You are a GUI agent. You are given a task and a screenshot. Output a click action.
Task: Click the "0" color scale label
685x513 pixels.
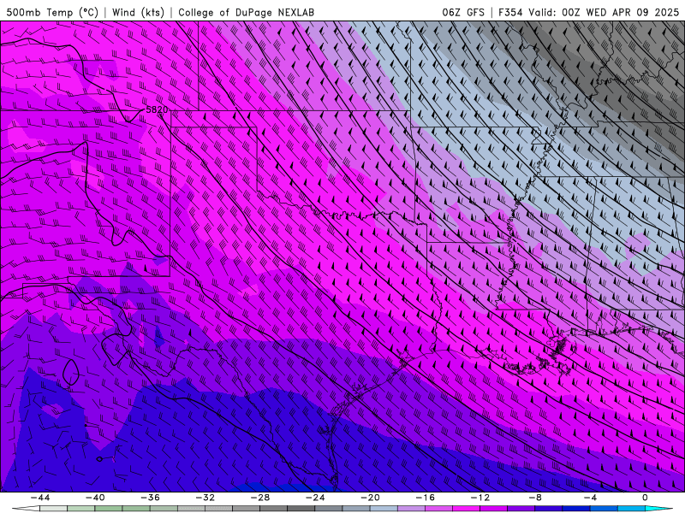[645, 498]
